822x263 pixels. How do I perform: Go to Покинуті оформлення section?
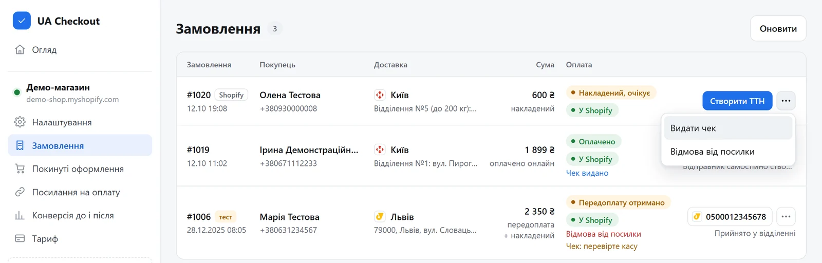[x=80, y=168]
